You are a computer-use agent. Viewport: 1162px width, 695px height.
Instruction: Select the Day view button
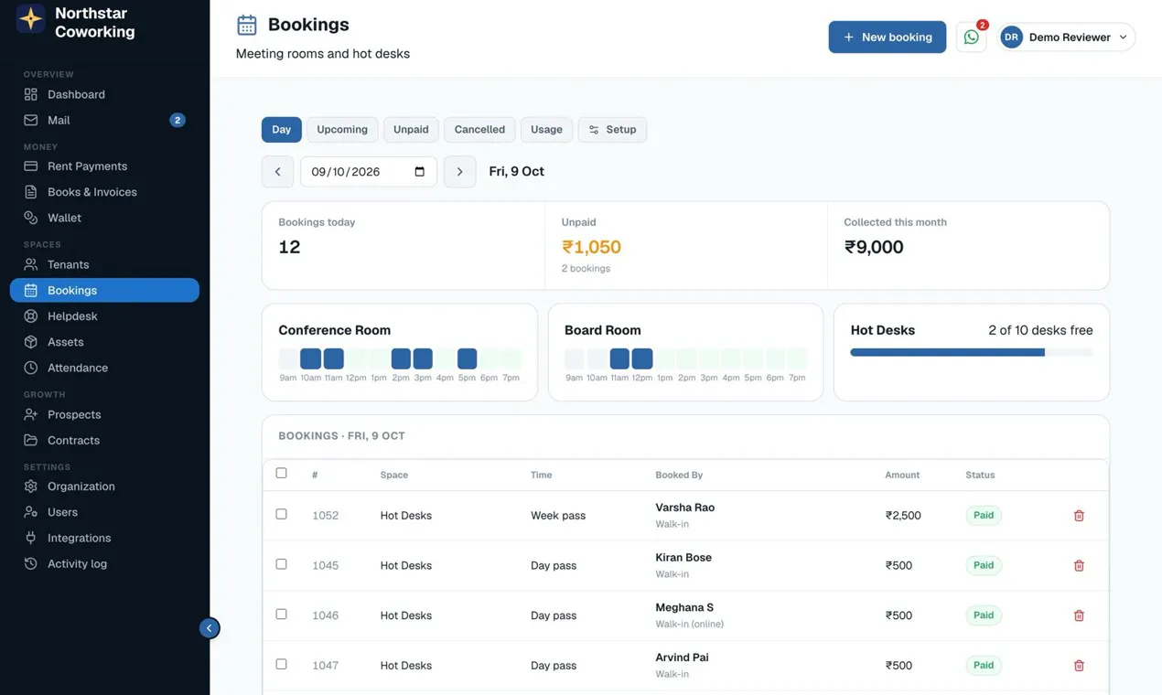281,130
